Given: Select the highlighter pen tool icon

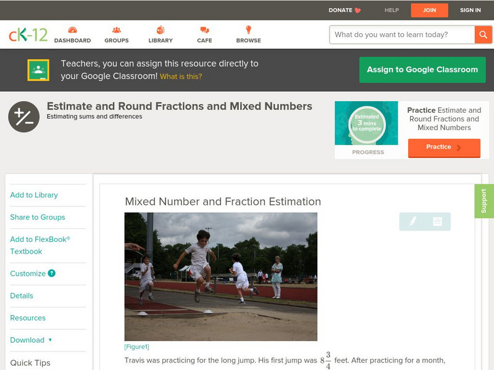Looking at the screenshot, I should (x=412, y=221).
